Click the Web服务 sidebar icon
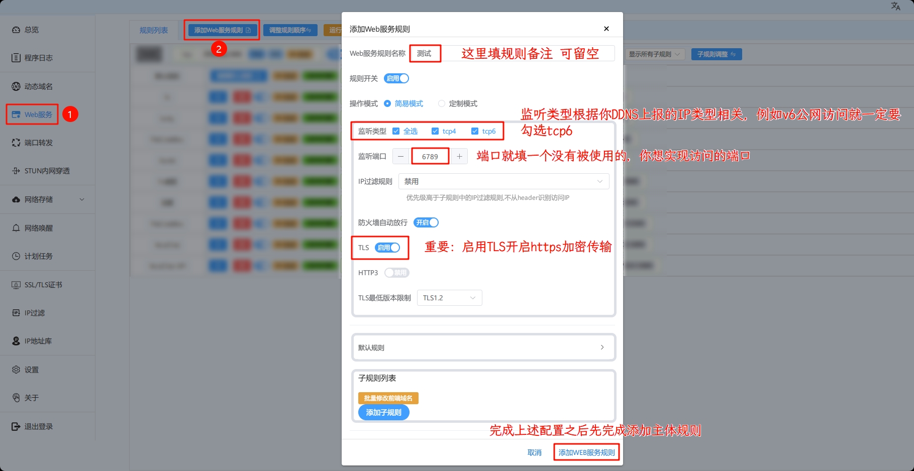Screen dimensions: 914x471 pyautogui.click(x=16, y=114)
